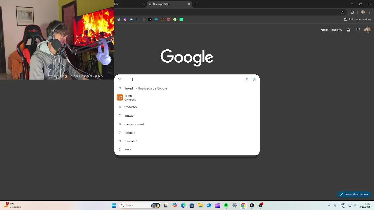Close the 'Nueva pestaña' tab
This screenshot has height=210, width=374.
[189, 4]
